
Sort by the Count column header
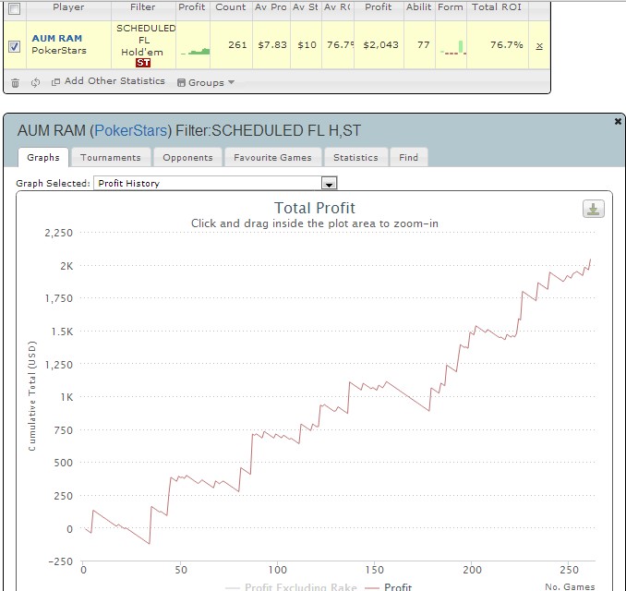(x=231, y=7)
